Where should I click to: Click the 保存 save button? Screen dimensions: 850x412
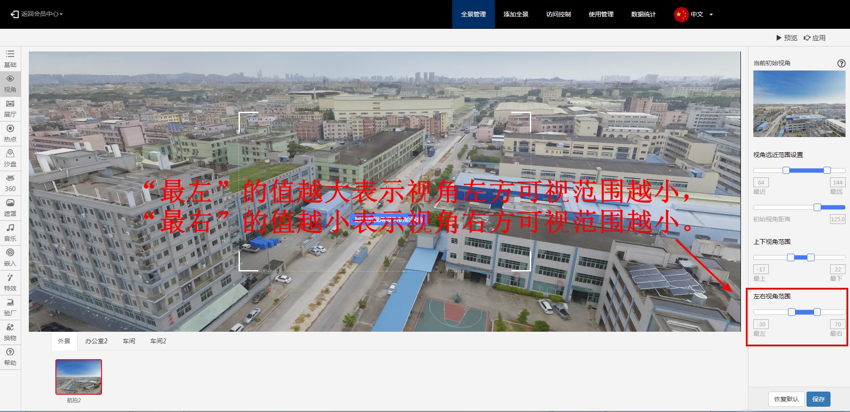[818, 399]
